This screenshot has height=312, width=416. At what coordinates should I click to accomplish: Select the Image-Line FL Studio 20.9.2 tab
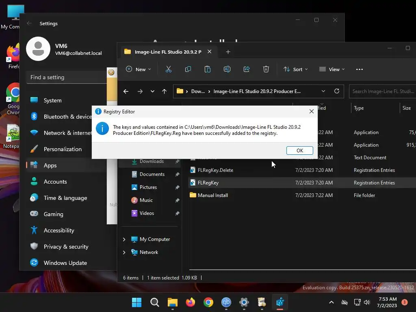[x=168, y=52]
